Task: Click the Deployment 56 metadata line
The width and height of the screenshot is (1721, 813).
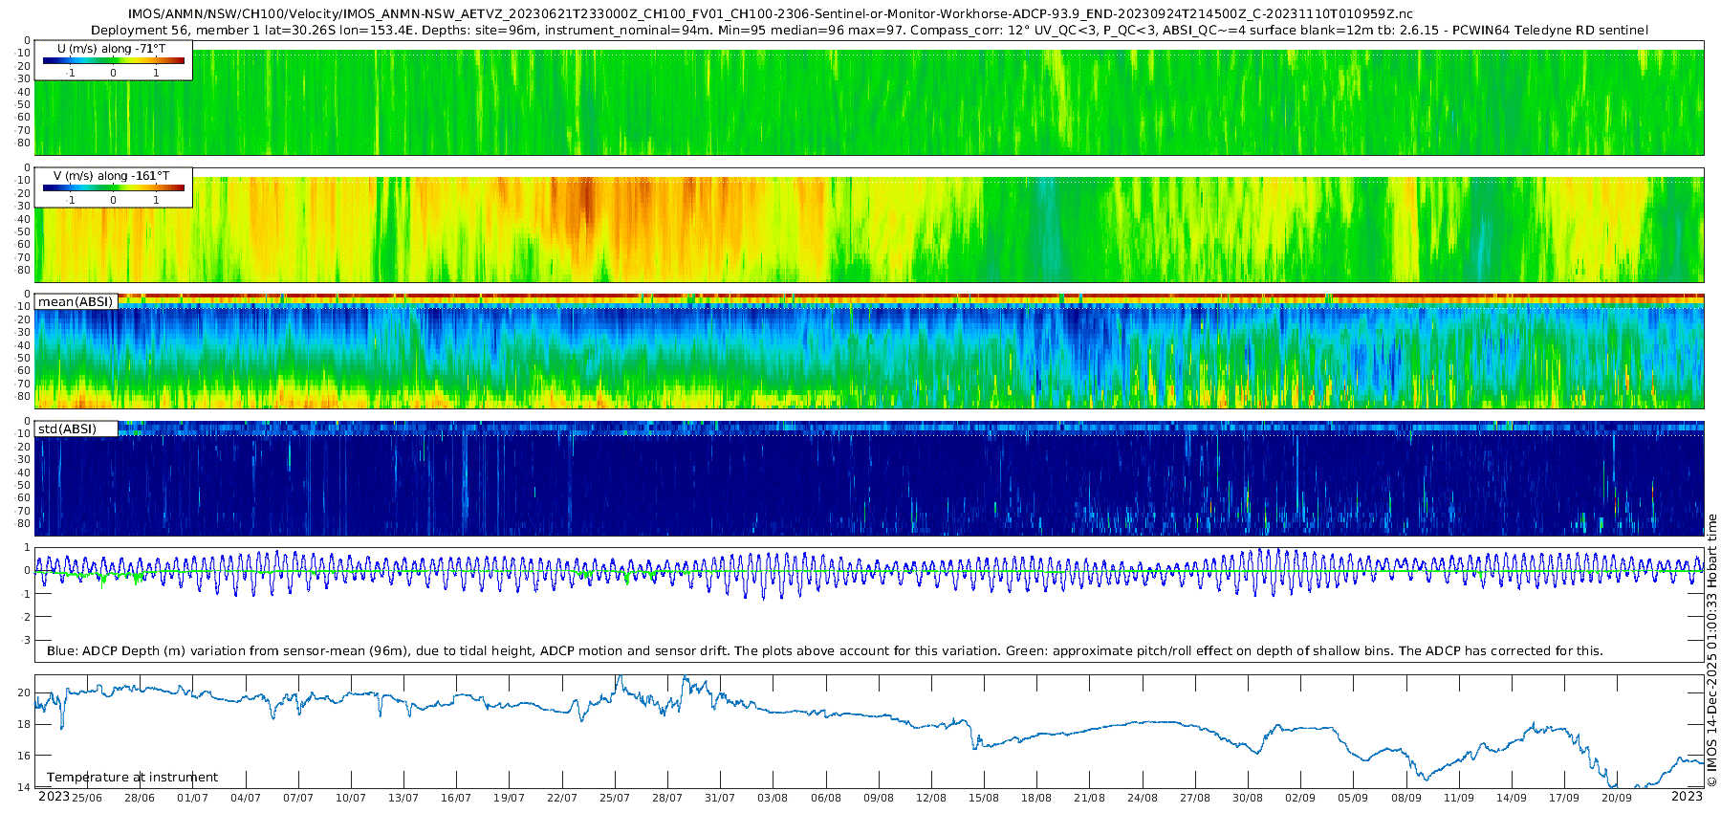Action: click(869, 31)
